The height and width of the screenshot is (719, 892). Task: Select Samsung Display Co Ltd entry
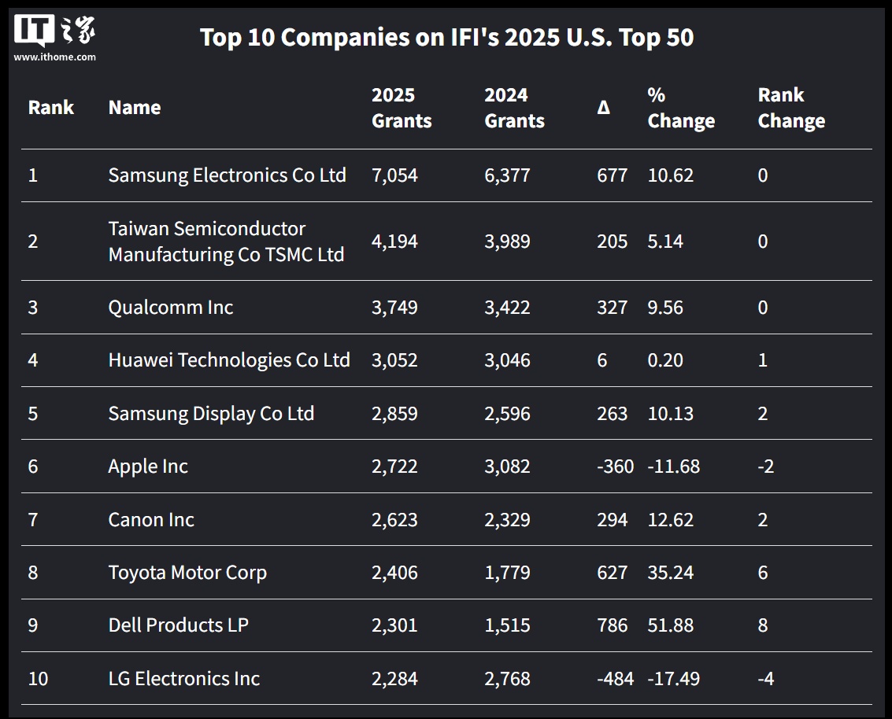211,414
